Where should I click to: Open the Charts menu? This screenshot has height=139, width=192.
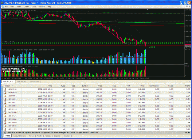click(x=26, y=7)
